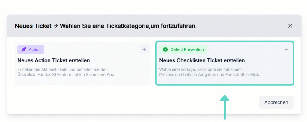307x122 pixels.
Task: Click the 'Neues Ticket' text in header
Action: tap(33, 26)
